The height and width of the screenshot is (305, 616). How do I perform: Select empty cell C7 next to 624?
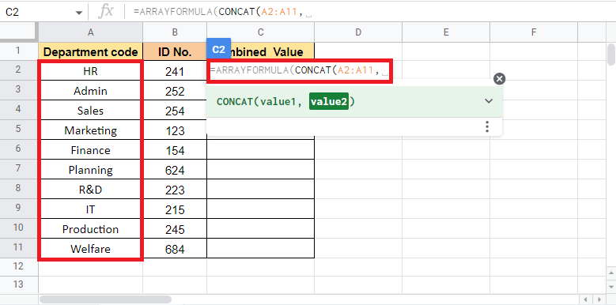point(260,170)
